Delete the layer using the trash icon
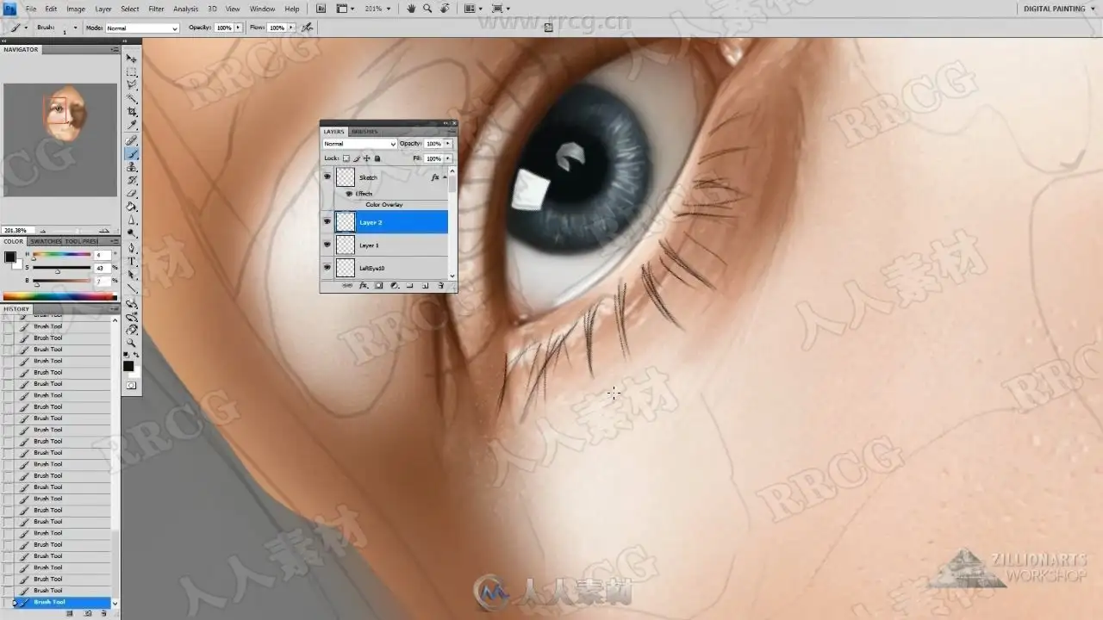1103x620 pixels. point(440,285)
